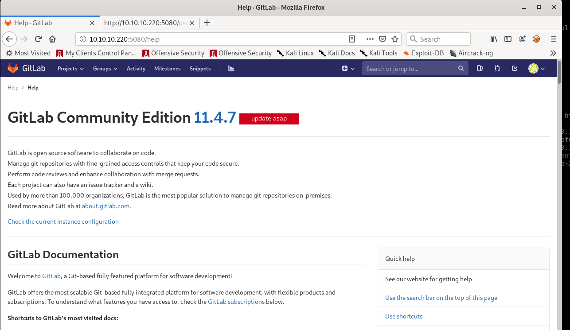This screenshot has height=330, width=570.
Task: Switch to the http://10.10.10.220:5080 tab
Action: tap(150, 23)
